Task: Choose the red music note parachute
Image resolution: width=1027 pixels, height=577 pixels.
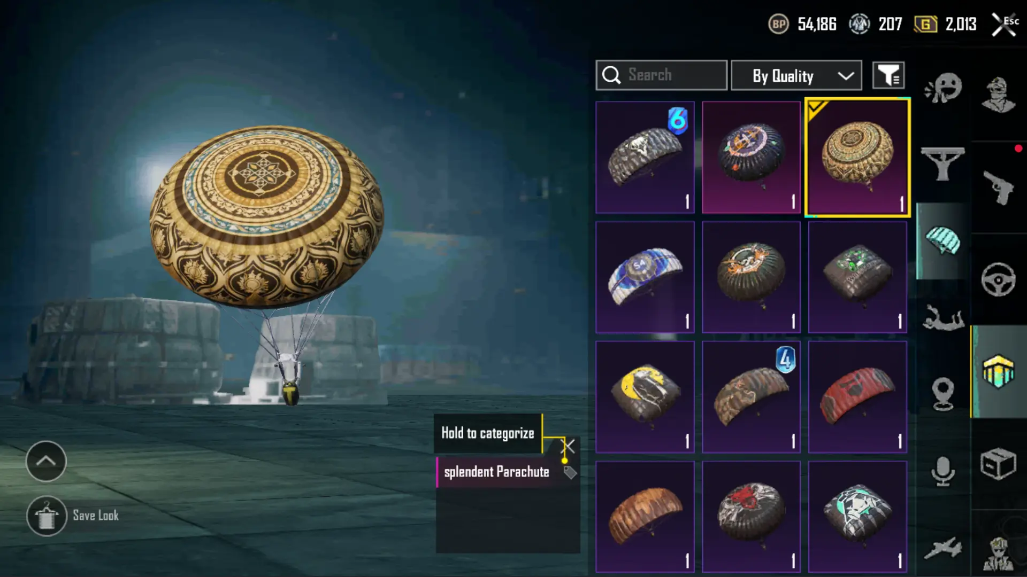Action: pos(857,397)
